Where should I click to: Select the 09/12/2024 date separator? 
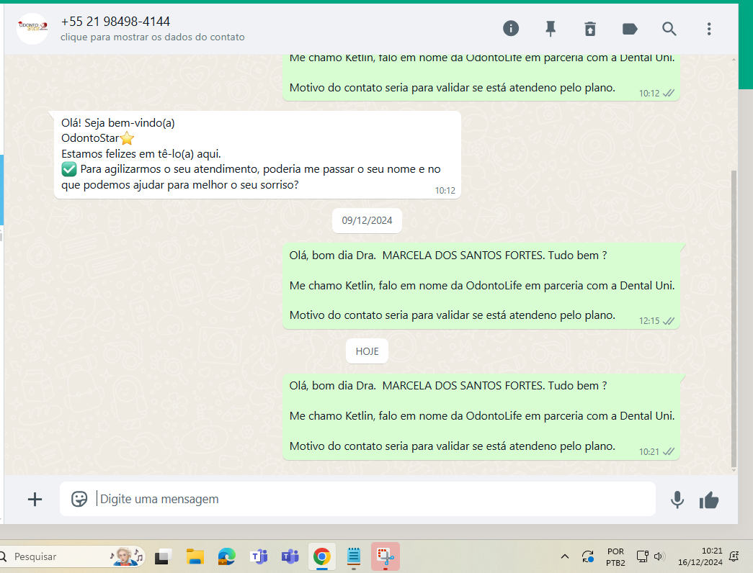pos(367,220)
